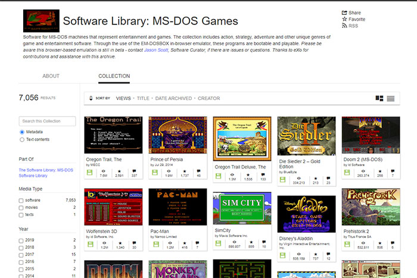The width and height of the screenshot is (417, 278).
Task: Click the floppy disk icon on Oregon Trail Deluxe card
Action: click(x=219, y=176)
